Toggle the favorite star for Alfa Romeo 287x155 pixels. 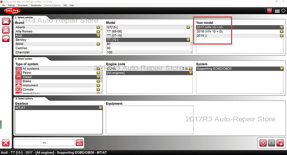[x=98, y=31]
